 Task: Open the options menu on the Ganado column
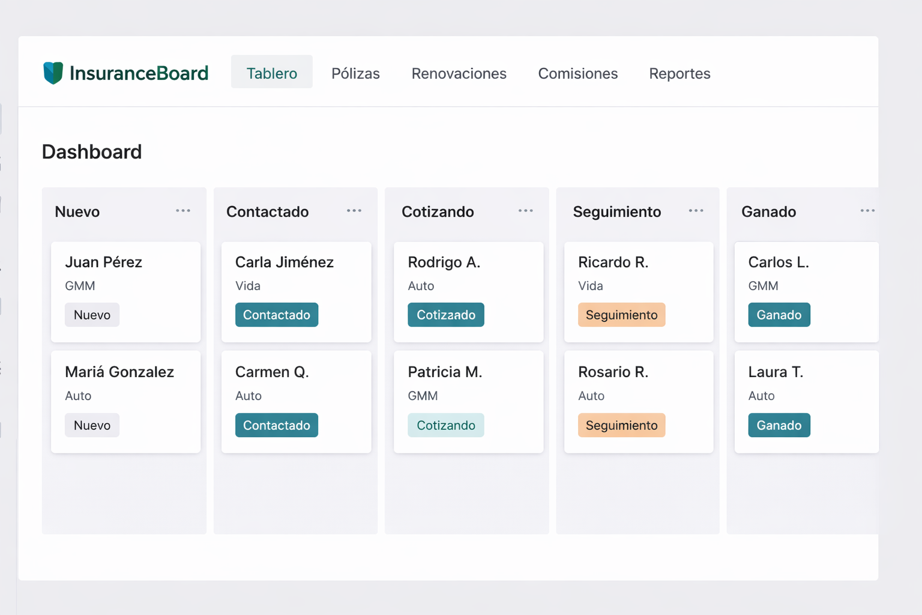pyautogui.click(x=867, y=211)
